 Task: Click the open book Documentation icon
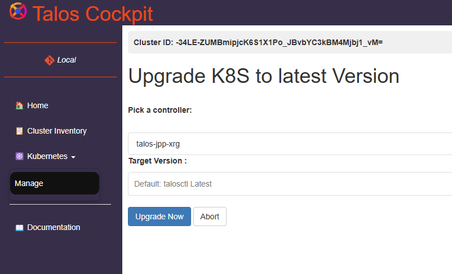(19, 228)
